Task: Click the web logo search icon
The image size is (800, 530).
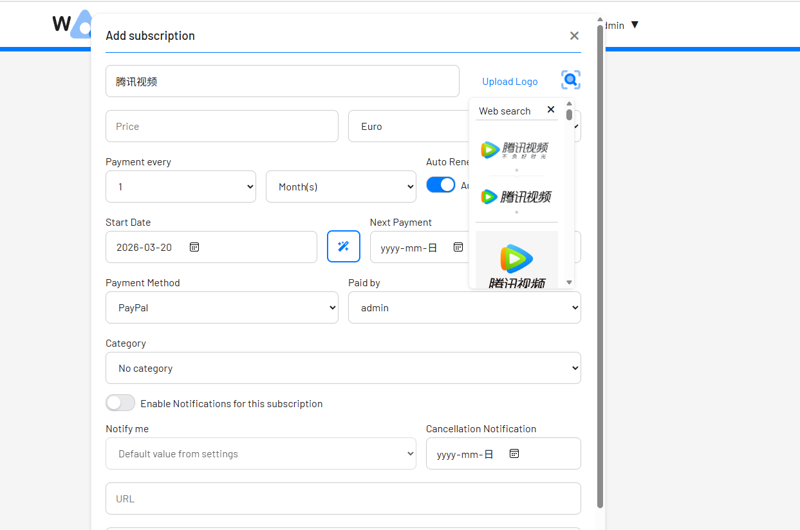Action: pyautogui.click(x=570, y=80)
